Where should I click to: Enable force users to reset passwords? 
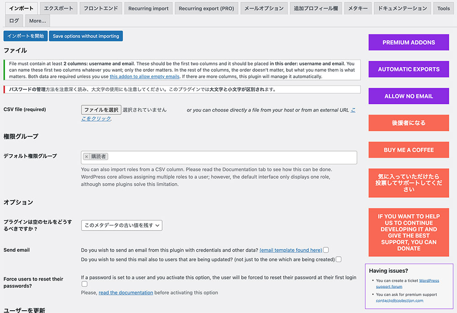point(84,284)
